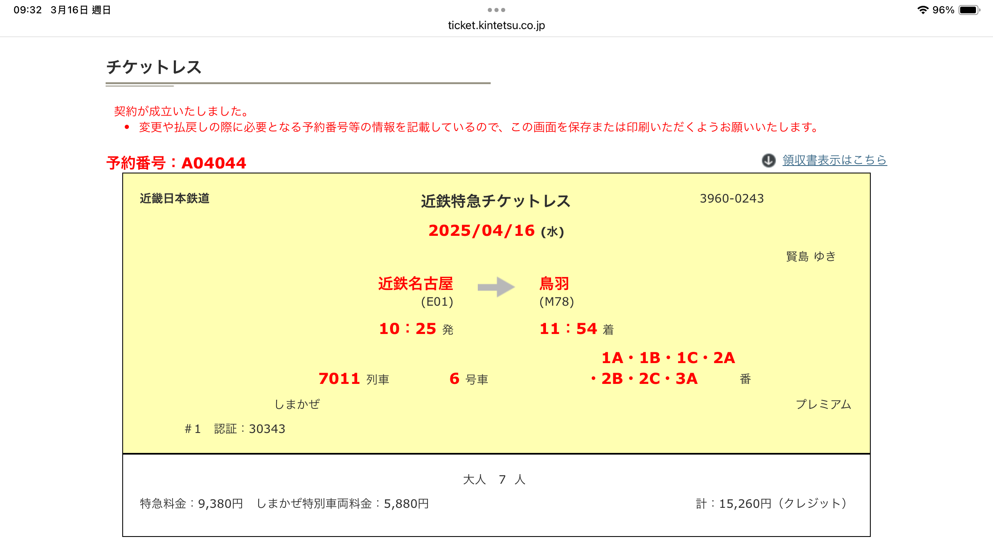Select the arrival time 11：54
Image resolution: width=993 pixels, height=549 pixels.
(568, 329)
